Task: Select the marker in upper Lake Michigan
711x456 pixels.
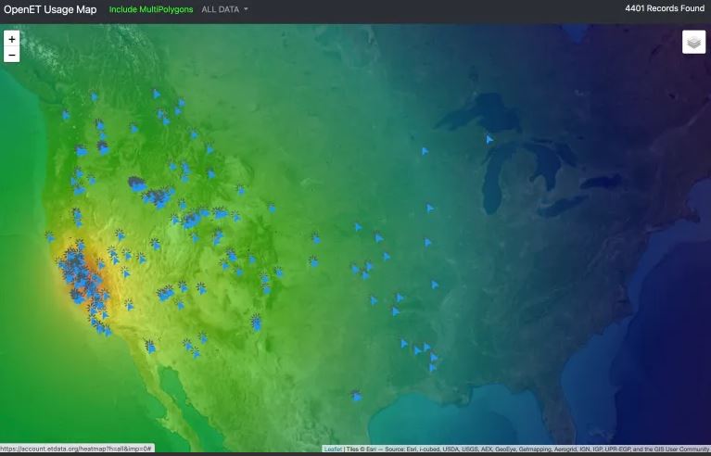Action: 489,139
